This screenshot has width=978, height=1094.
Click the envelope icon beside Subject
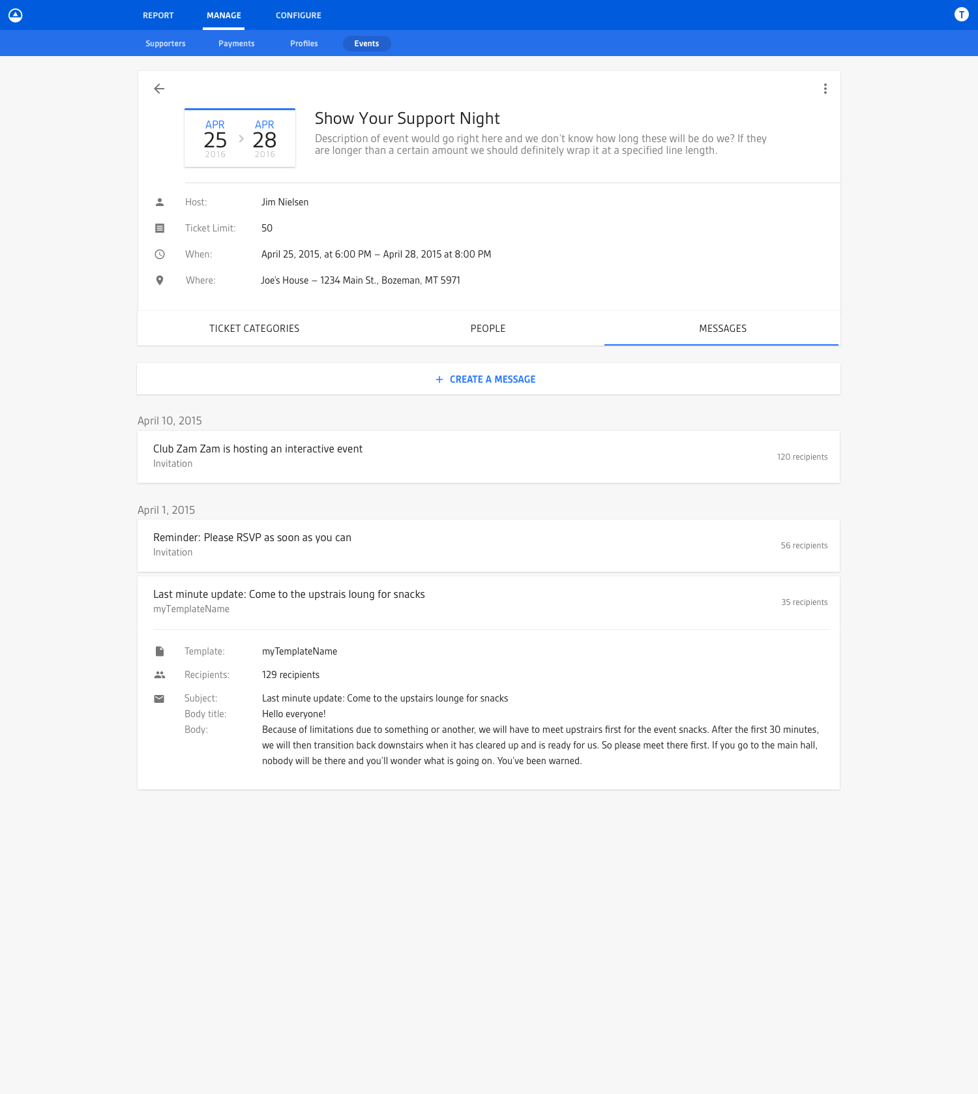[x=159, y=698]
